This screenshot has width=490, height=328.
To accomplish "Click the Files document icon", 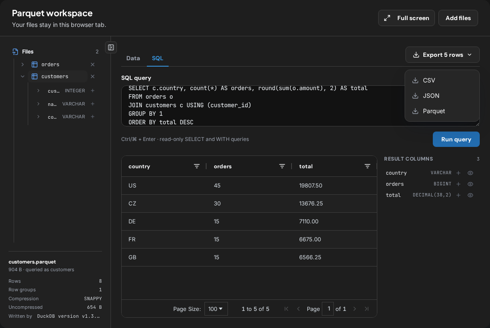I will (15, 52).
